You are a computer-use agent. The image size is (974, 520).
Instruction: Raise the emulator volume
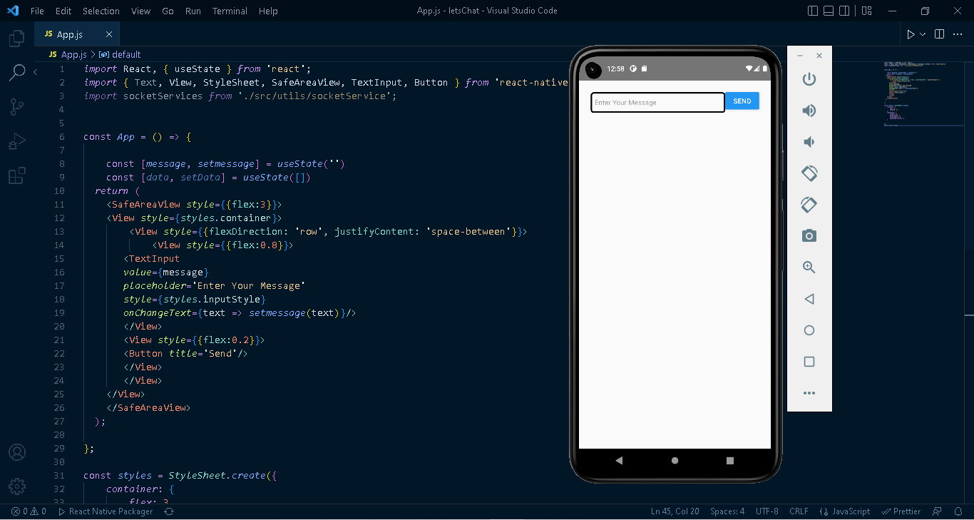809,111
